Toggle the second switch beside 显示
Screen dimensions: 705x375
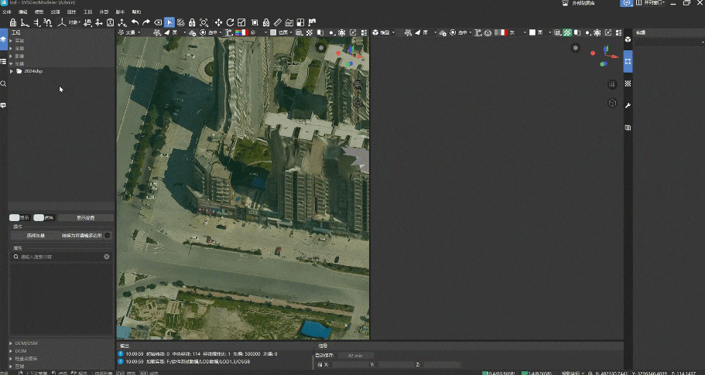39,218
